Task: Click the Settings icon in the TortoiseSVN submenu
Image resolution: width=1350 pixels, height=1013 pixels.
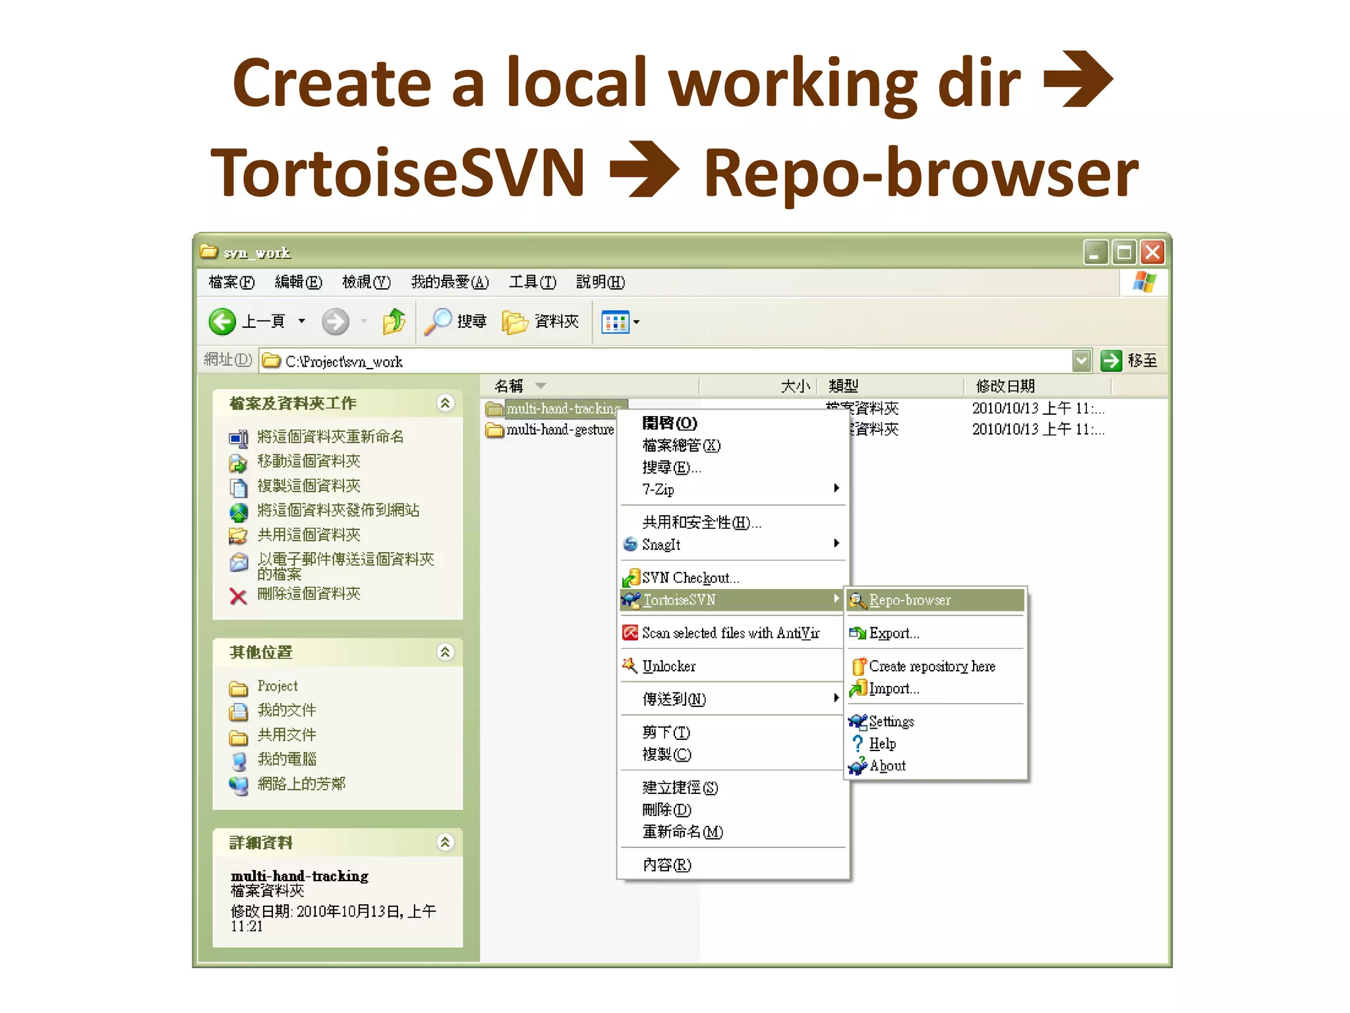Action: tap(858, 721)
